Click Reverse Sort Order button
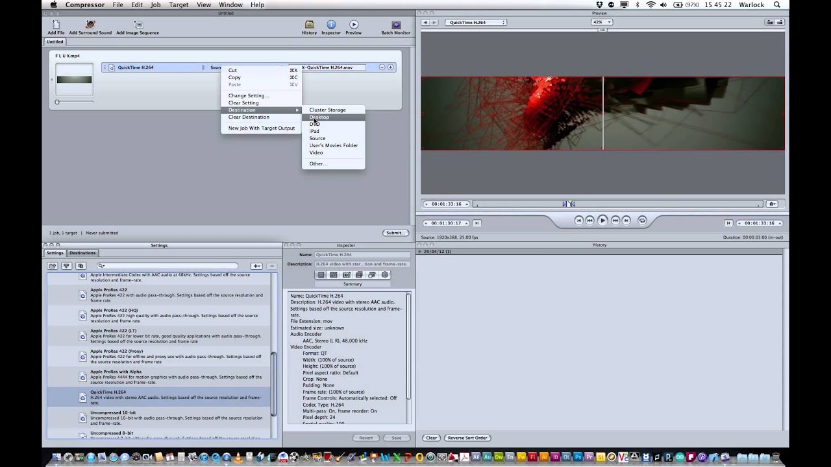This screenshot has height=467, width=831. [467, 438]
